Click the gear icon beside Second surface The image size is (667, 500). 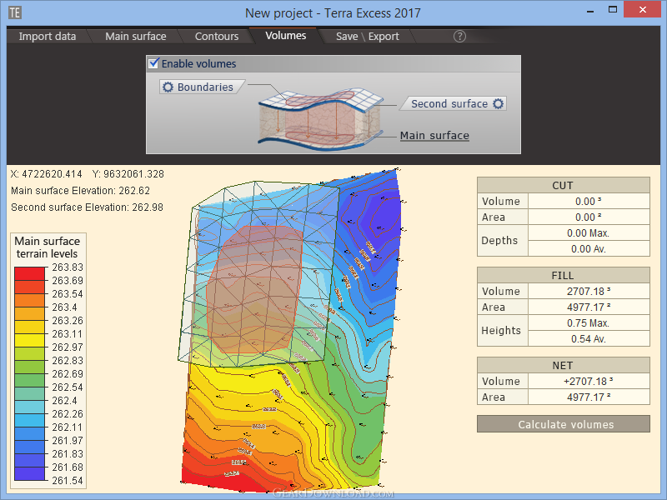(498, 103)
